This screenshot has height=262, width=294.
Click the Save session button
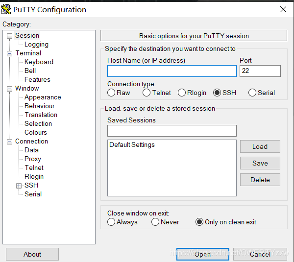[x=260, y=163]
